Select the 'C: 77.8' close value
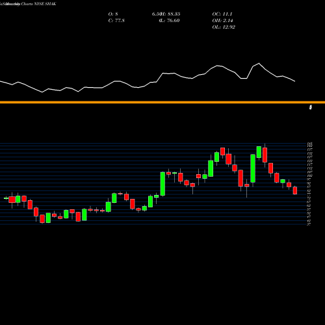 tap(116, 21)
